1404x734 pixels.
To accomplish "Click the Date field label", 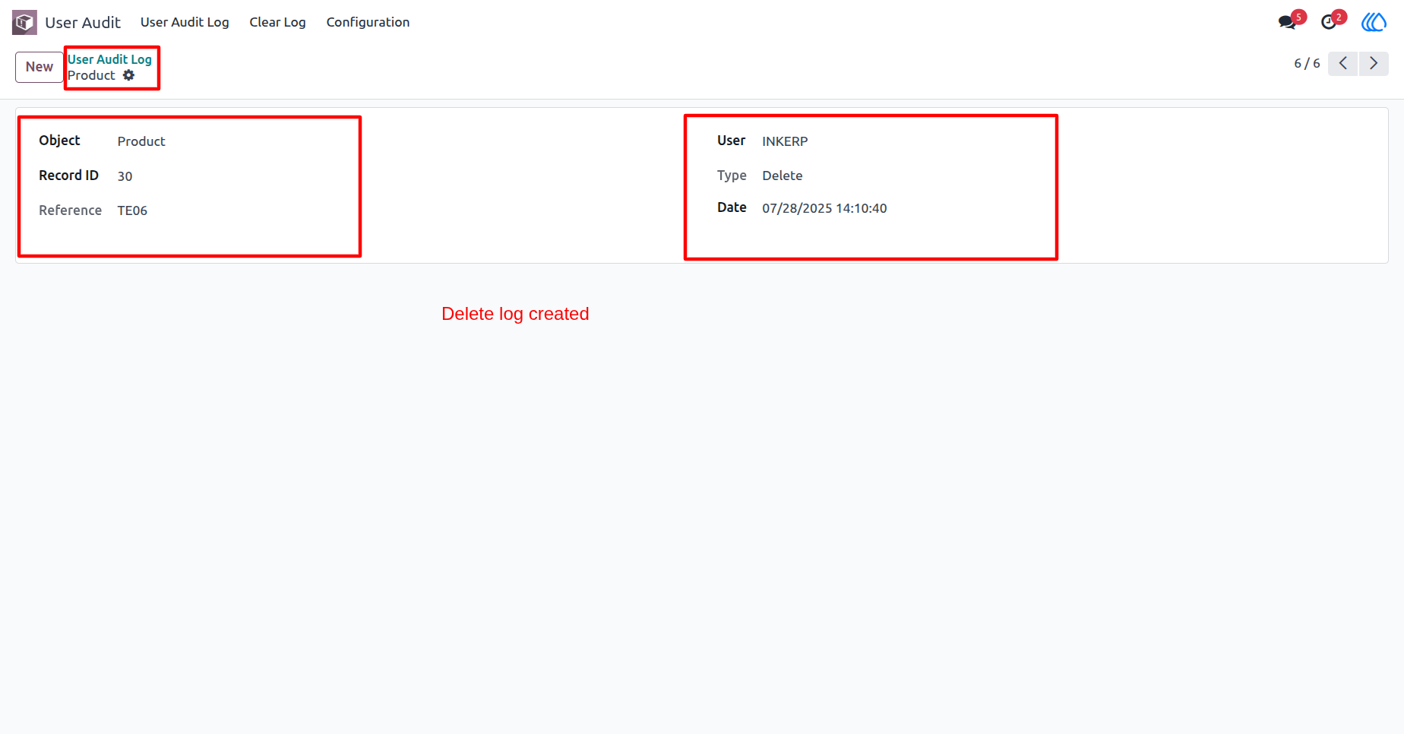I will 732,207.
